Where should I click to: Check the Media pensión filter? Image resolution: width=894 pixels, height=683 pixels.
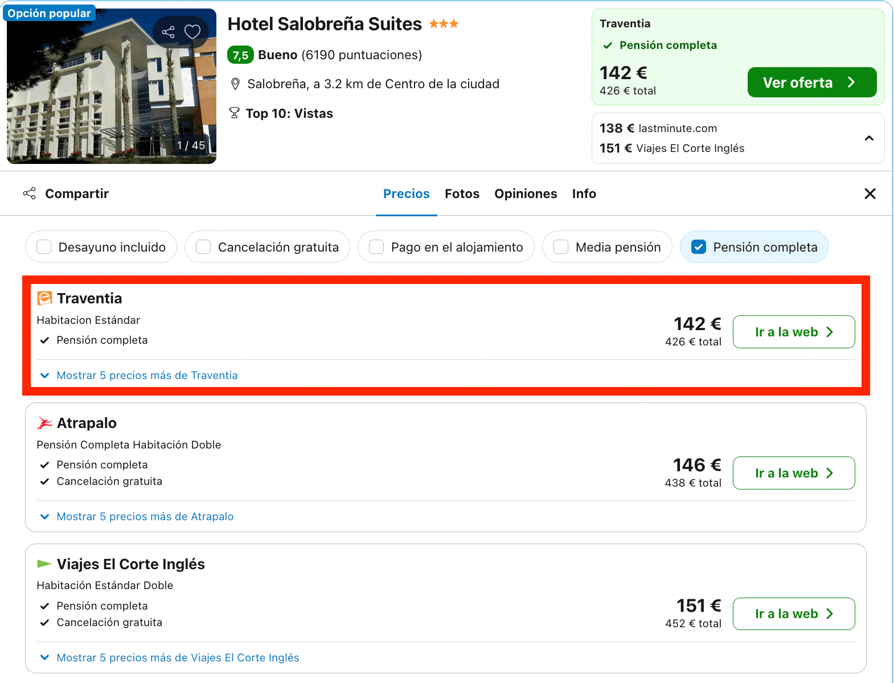607,247
